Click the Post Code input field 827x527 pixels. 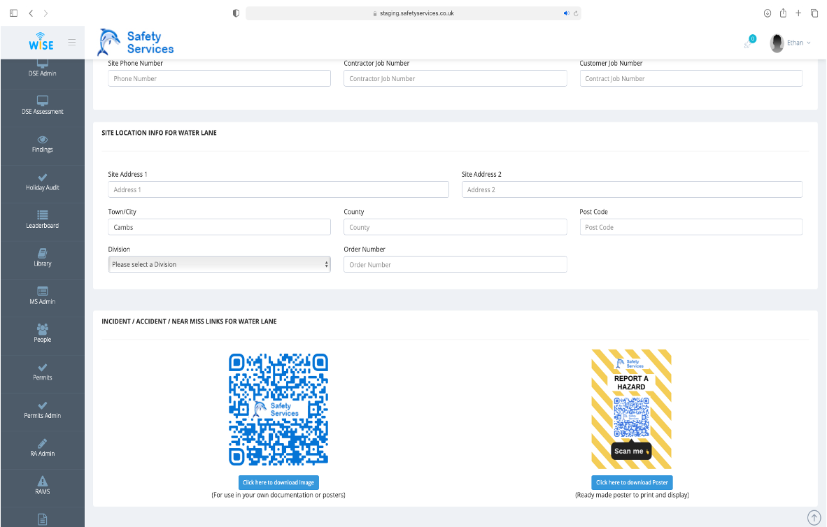(x=691, y=227)
